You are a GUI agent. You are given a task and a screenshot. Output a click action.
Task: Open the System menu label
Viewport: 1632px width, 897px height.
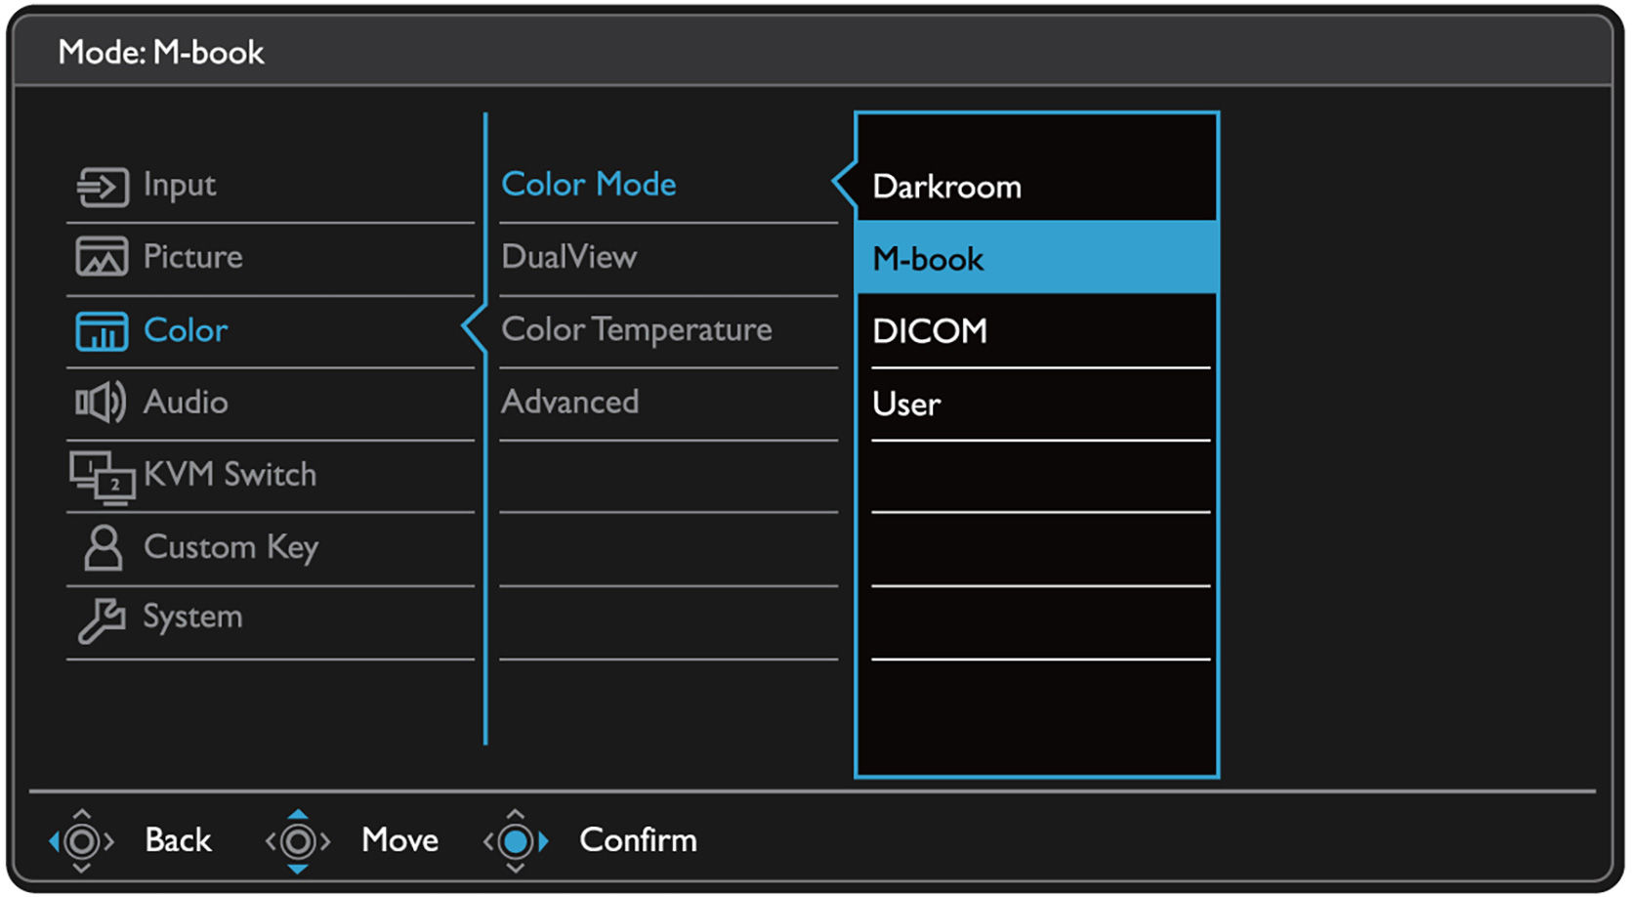(193, 618)
